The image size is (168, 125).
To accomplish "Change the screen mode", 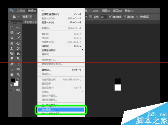I will [18, 90].
